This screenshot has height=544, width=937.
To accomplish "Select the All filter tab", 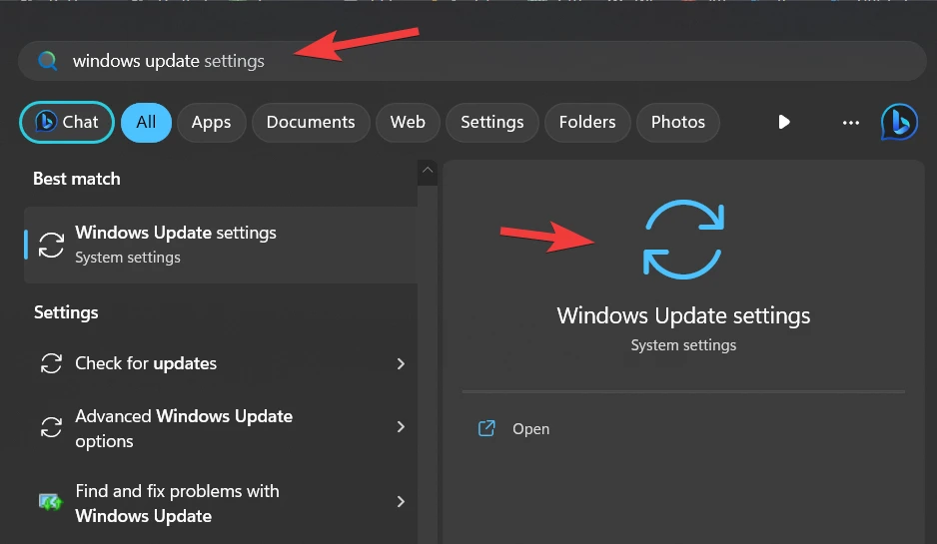I will [147, 122].
